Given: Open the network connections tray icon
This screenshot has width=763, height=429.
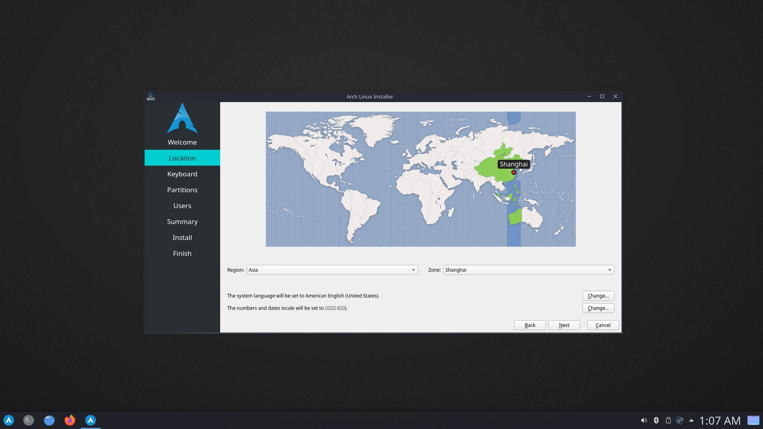Looking at the screenshot, I should click(680, 420).
